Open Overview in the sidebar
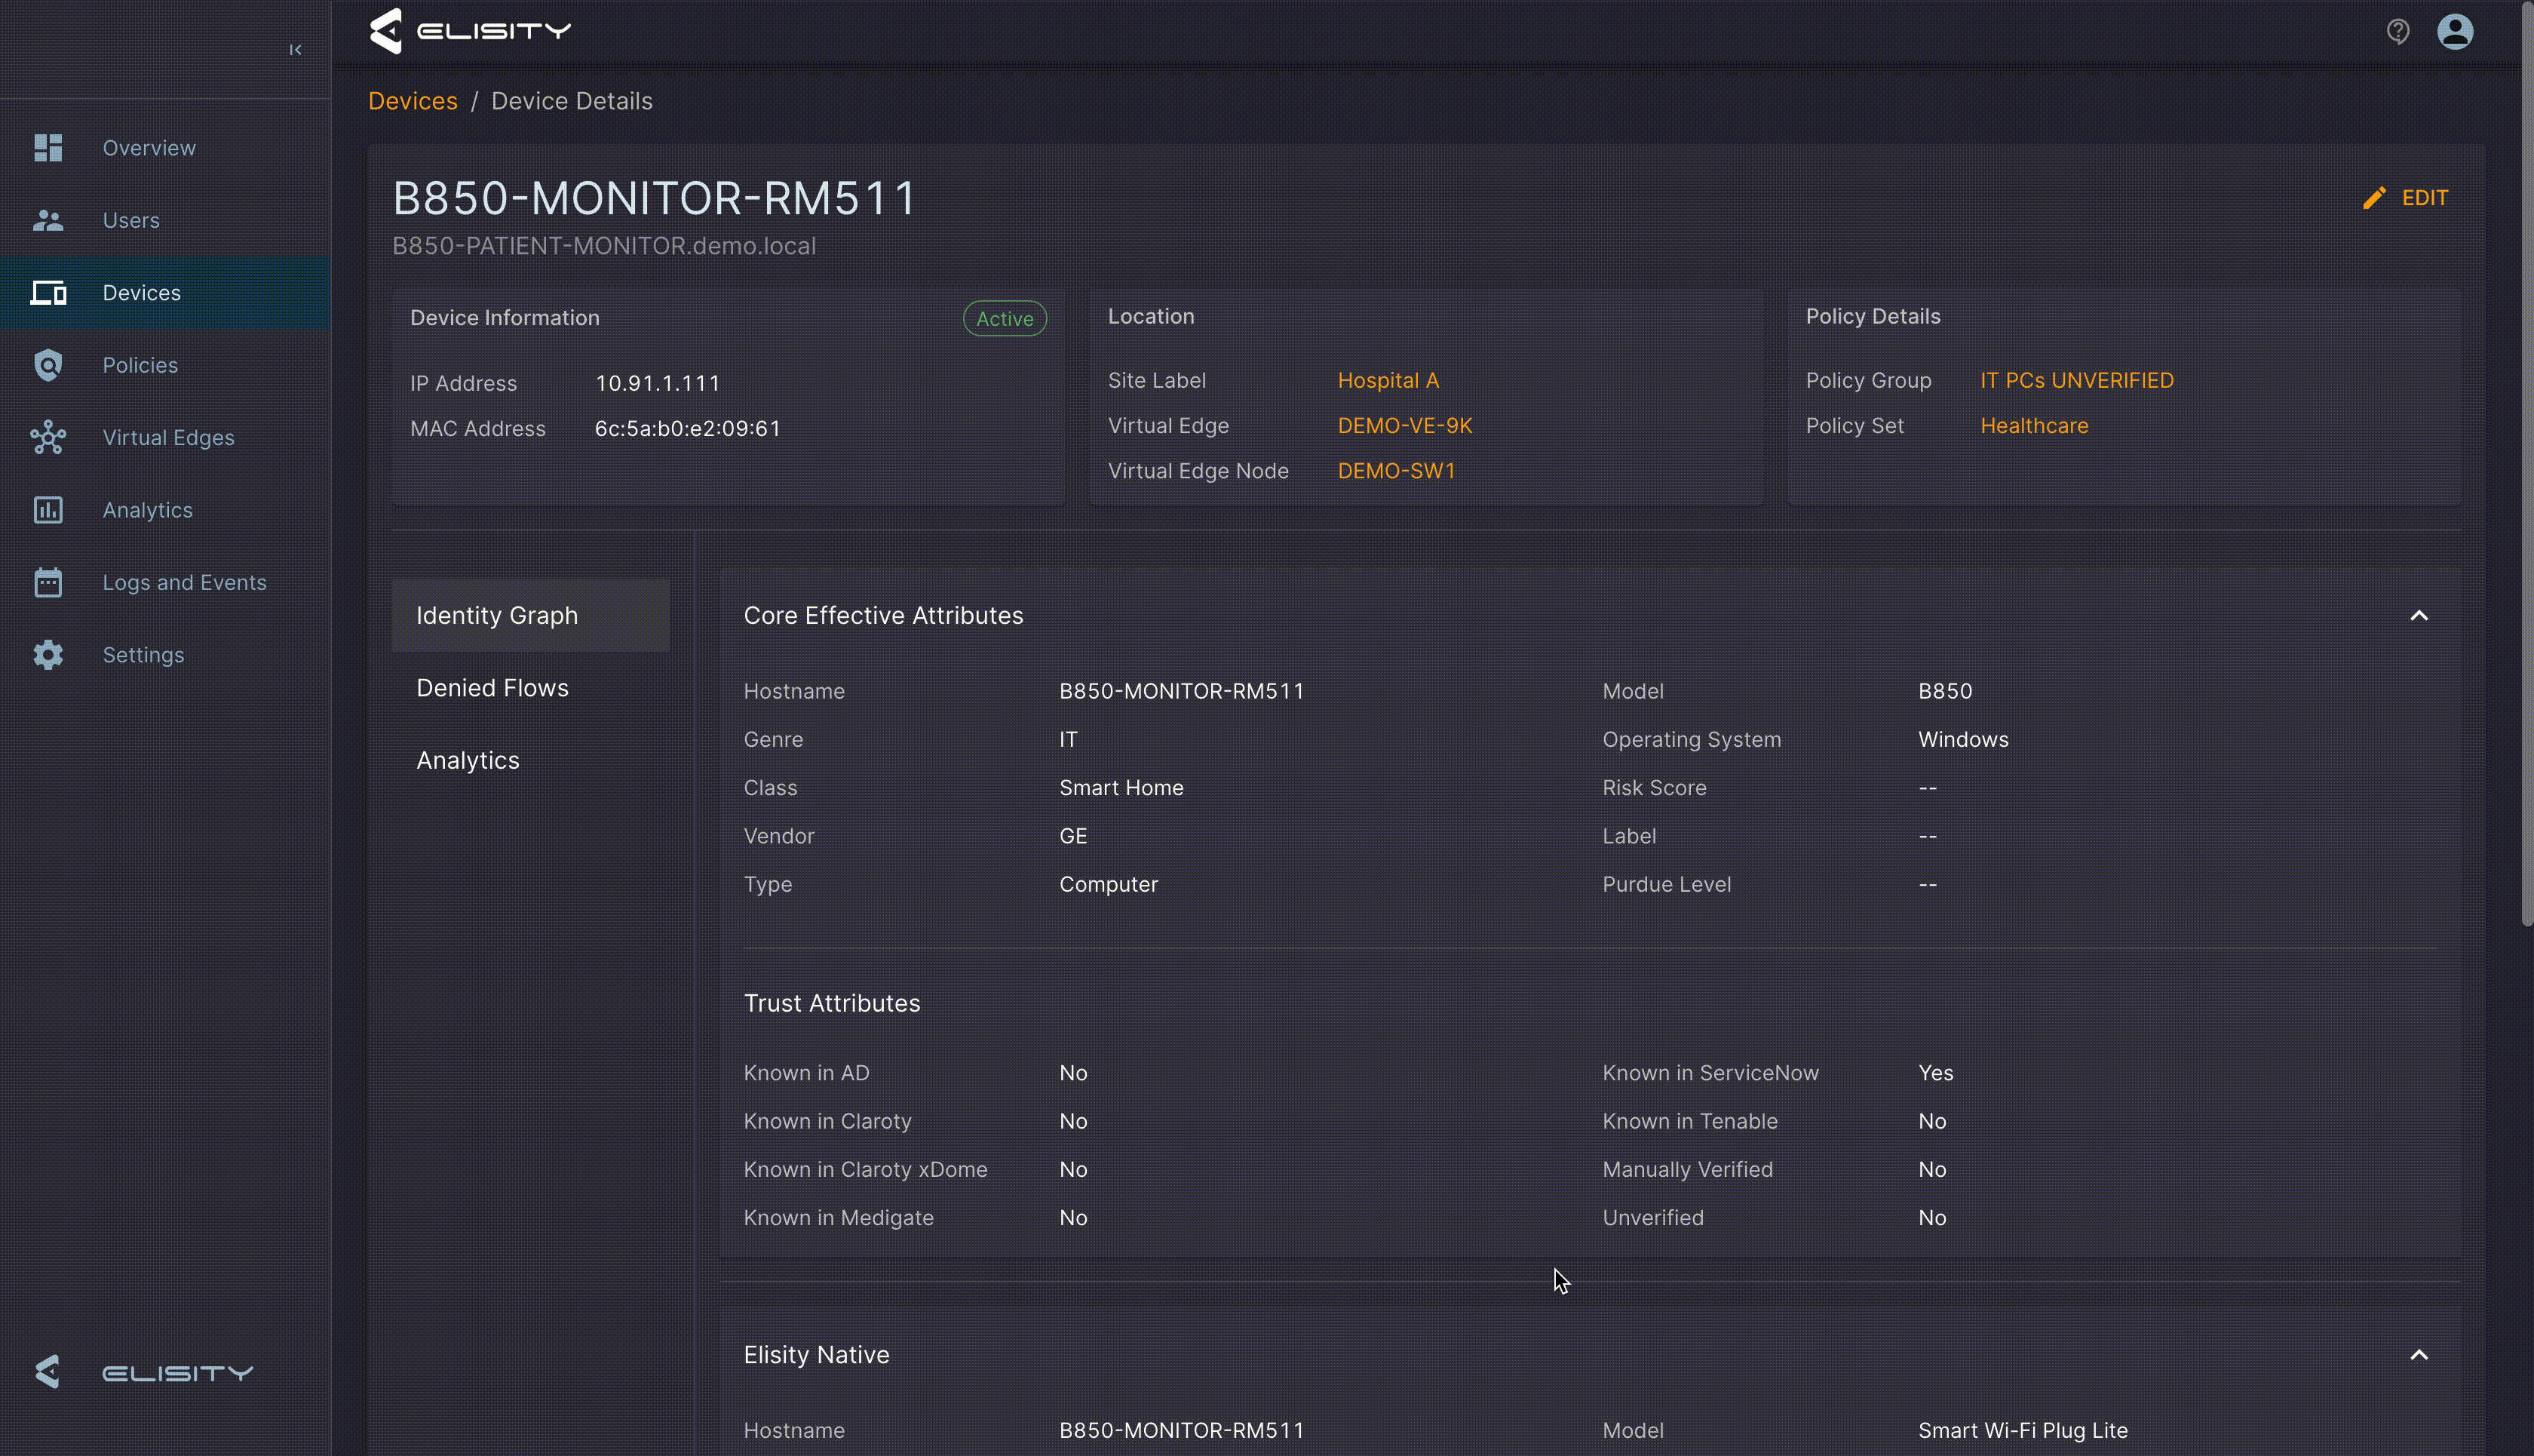Screen dimensions: 2534x1456 click(165, 148)
